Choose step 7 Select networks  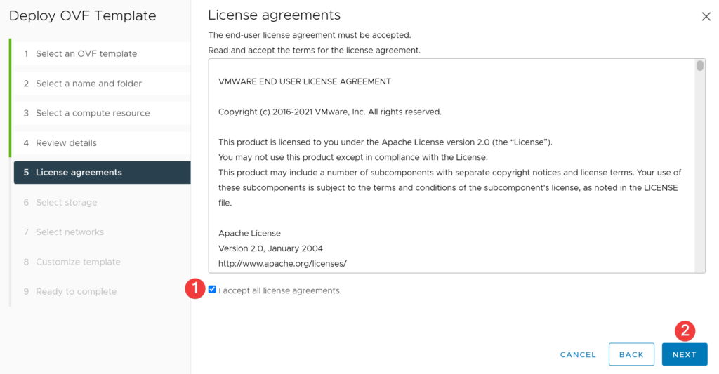(102, 232)
